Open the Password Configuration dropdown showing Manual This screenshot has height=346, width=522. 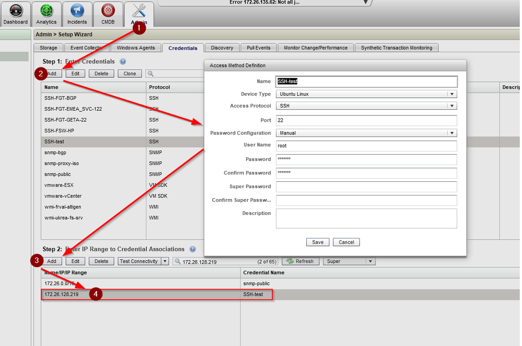(x=451, y=133)
